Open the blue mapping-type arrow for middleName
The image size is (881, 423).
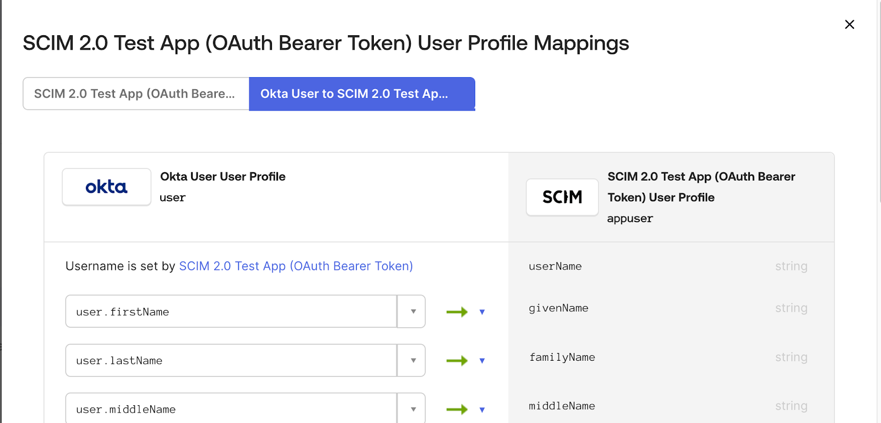point(482,410)
